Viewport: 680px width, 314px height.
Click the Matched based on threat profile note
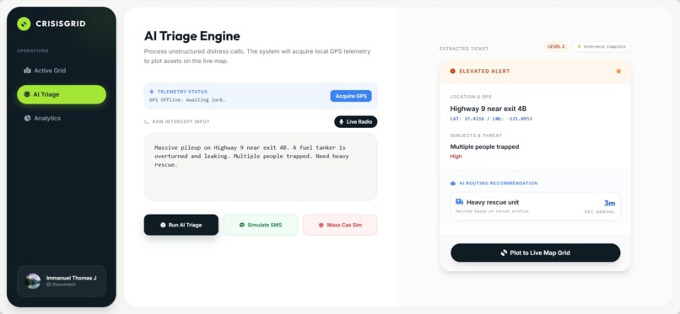[x=492, y=211]
